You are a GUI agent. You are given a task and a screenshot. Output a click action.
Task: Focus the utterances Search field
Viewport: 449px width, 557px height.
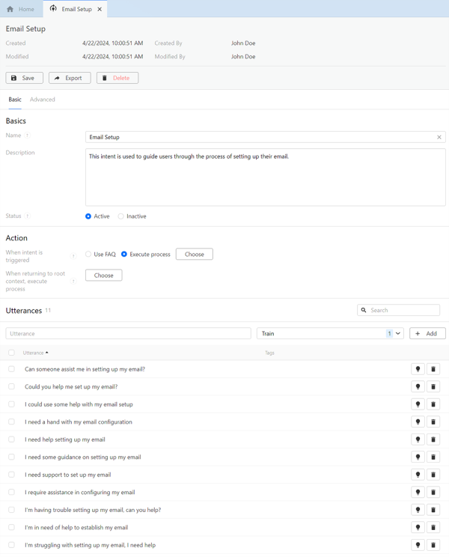399,310
